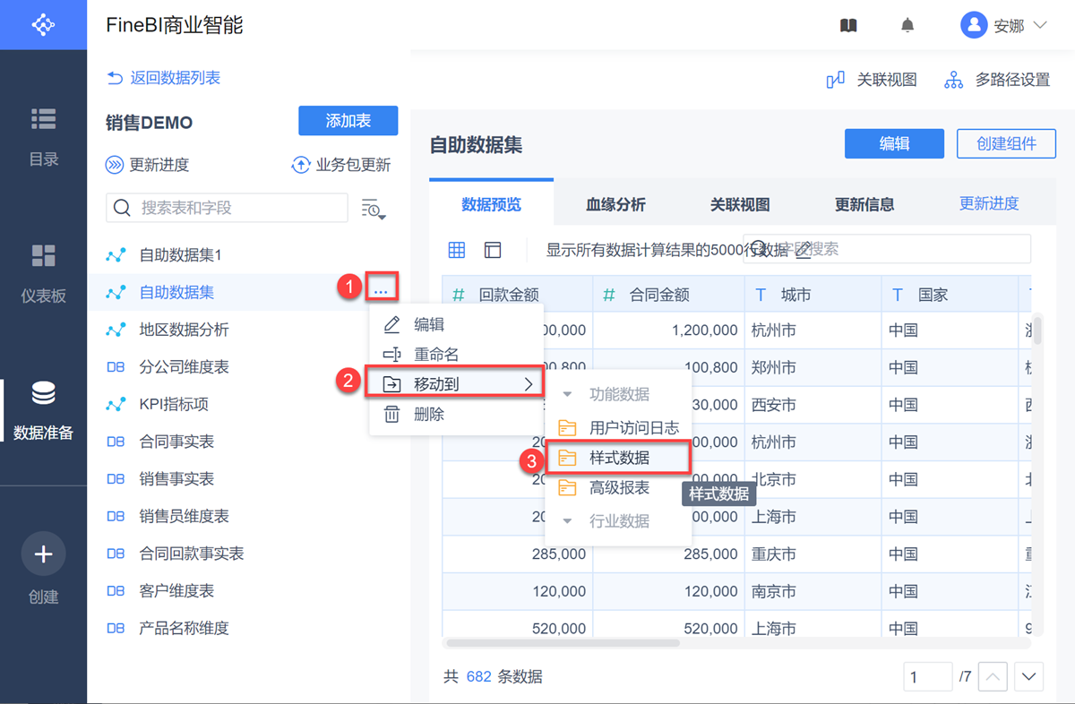Screen dimensions: 1075x704
Task: Open the help book icon
Action: [x=848, y=25]
